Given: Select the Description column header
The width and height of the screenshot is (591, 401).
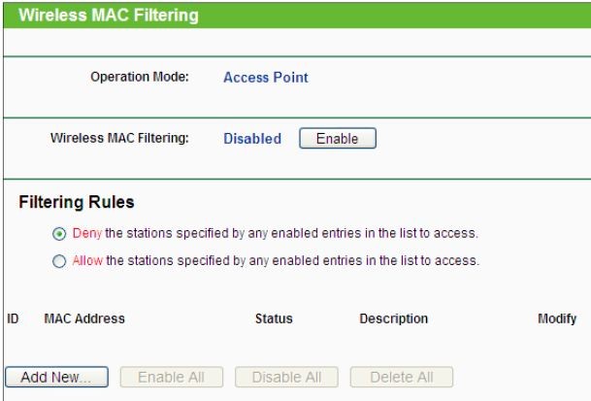Looking at the screenshot, I should 394,318.
